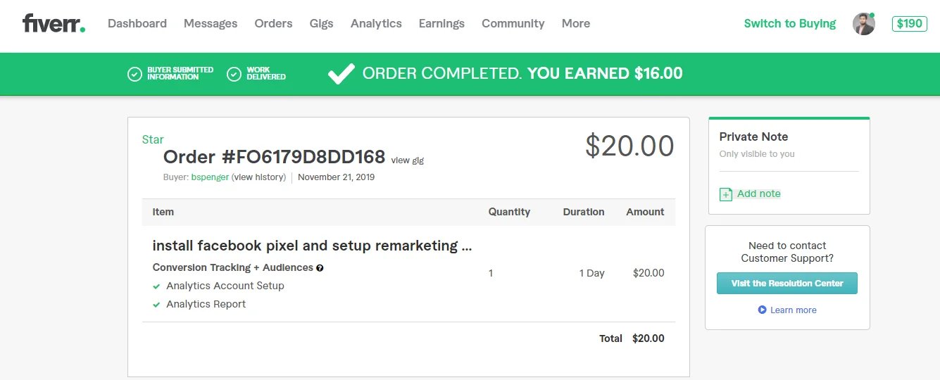Viewport: 940px width, 380px height.
Task: Click the Analytics Report checkmark
Action: pyautogui.click(x=156, y=305)
